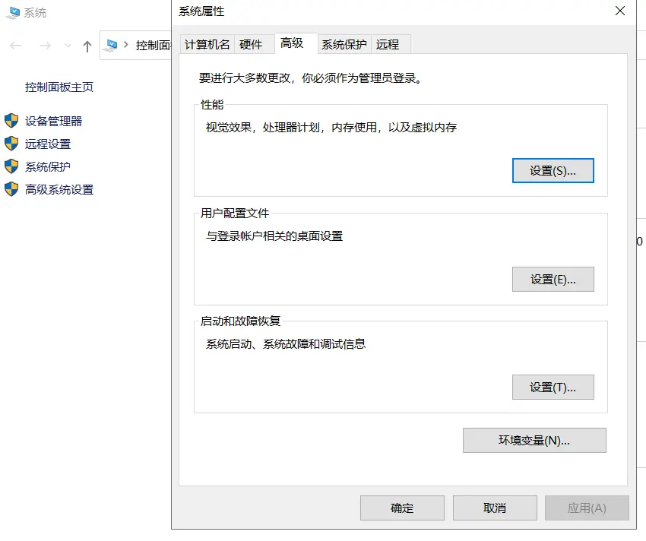Viewport: 646px width, 541px height.
Task: Click the shield icon beside 设备管理器
Action: click(11, 121)
